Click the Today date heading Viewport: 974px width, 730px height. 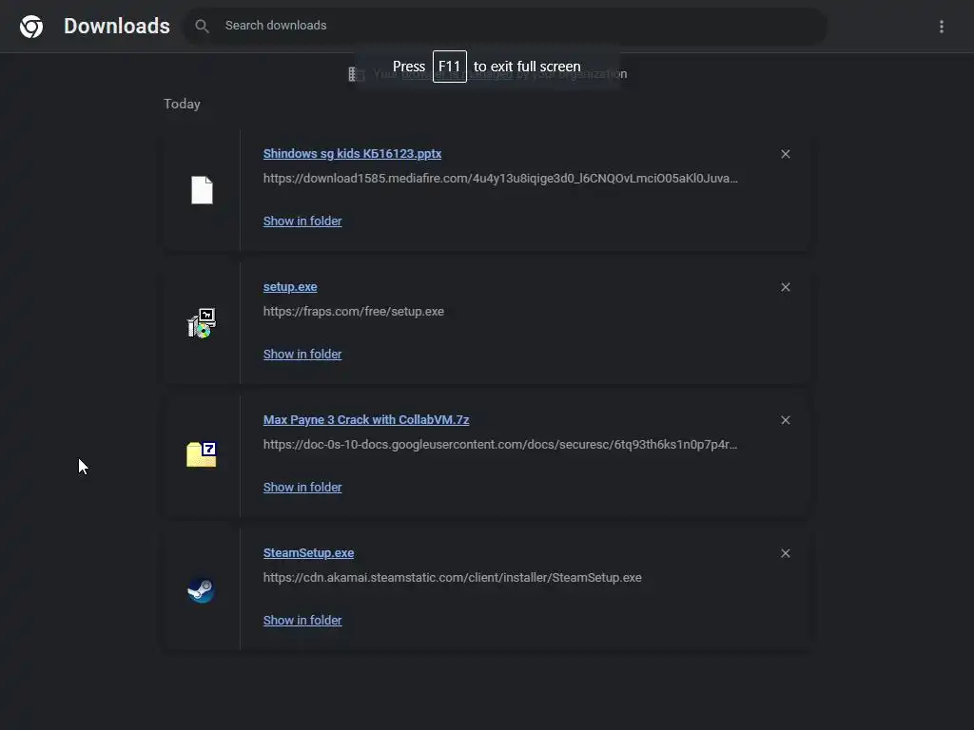[x=182, y=104]
